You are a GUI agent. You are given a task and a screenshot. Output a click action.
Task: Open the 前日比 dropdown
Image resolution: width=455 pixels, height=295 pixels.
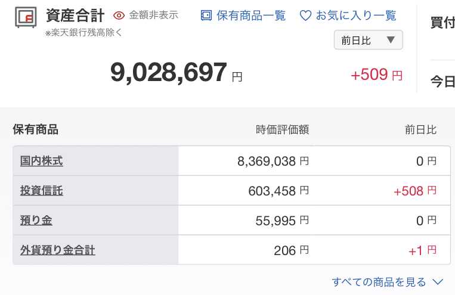click(x=369, y=40)
